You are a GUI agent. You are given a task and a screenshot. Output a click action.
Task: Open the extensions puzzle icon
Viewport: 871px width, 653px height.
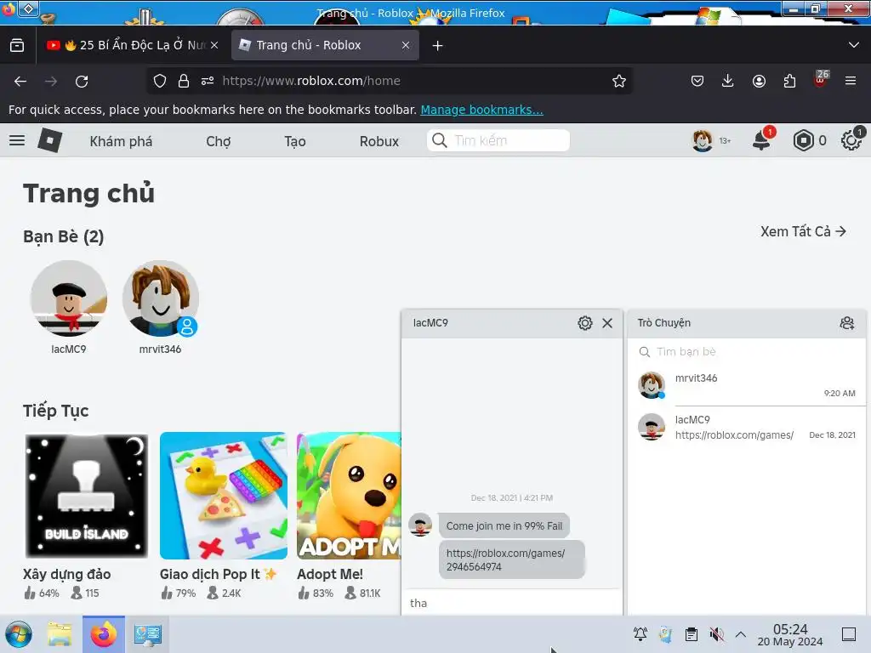click(x=789, y=81)
